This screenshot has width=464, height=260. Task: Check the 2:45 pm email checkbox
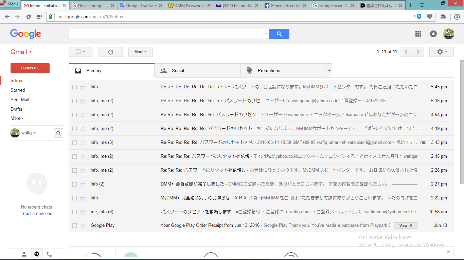[74, 156]
